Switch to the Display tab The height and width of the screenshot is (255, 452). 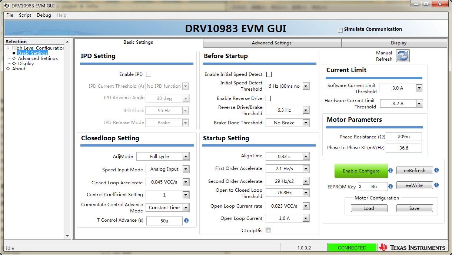click(399, 43)
